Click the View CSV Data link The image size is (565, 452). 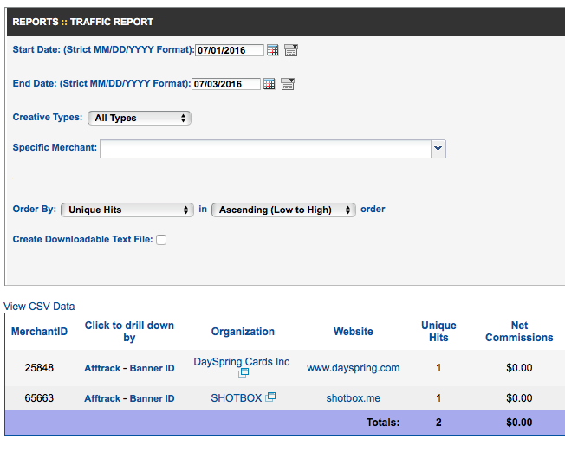39,306
